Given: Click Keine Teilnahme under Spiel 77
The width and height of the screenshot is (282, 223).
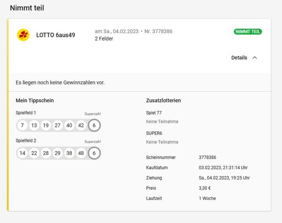Looking at the screenshot, I should point(162,122).
